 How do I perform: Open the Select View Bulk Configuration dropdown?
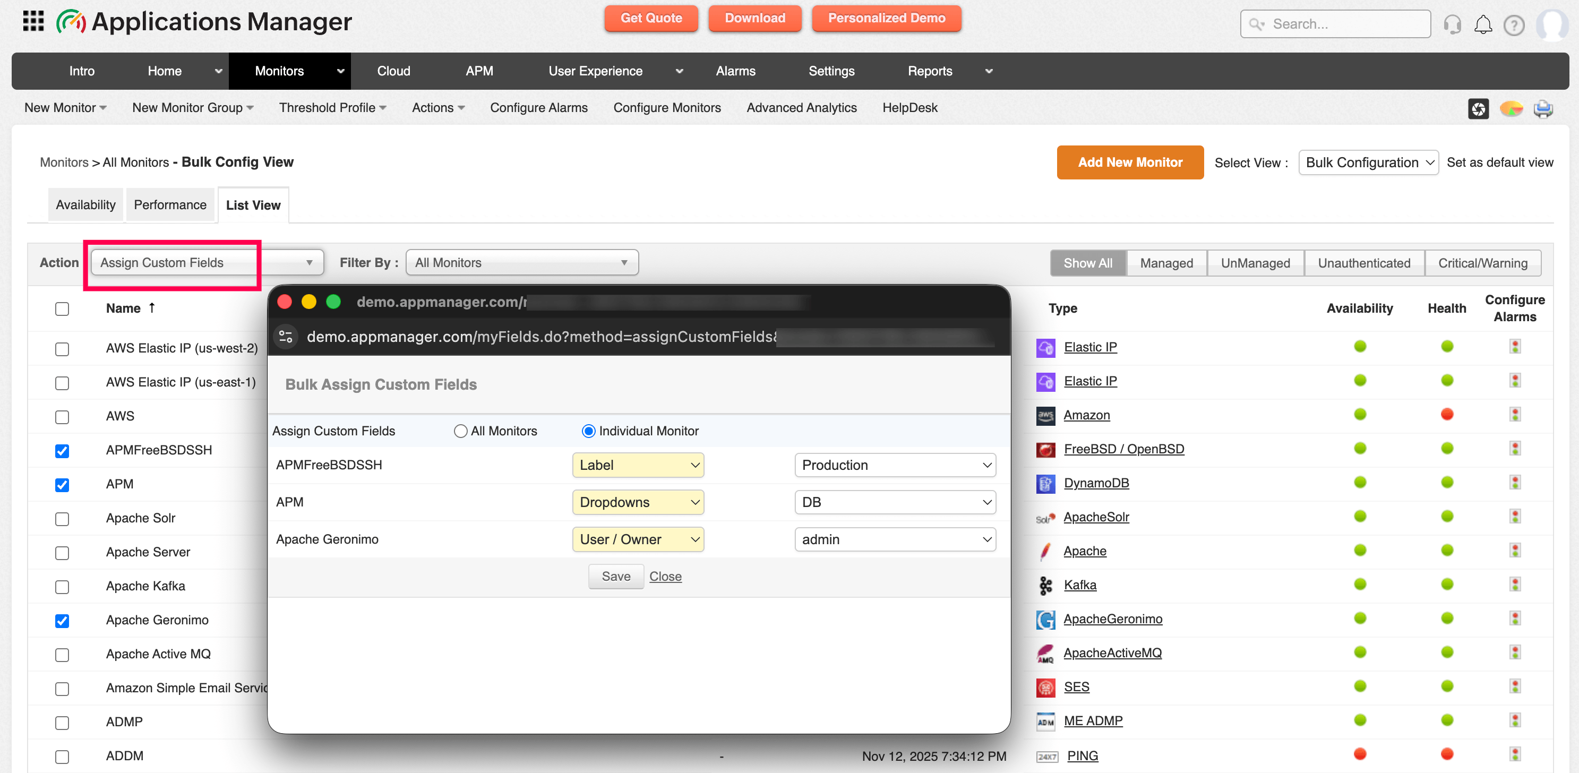point(1368,162)
